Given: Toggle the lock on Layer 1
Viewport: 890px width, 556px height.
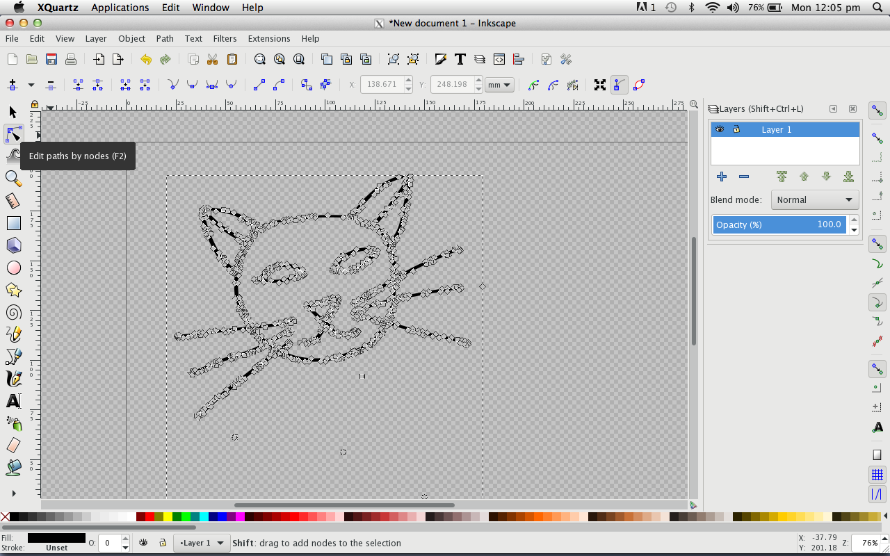Looking at the screenshot, I should point(736,129).
